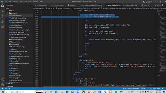Open Task View on taskbar
Image resolution: width=166 pixels, height=93 pixels.
(51, 92)
